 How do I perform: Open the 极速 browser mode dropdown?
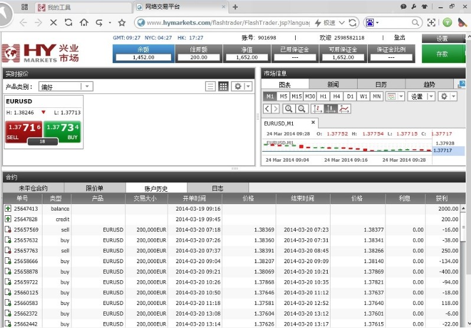[x=342, y=22]
